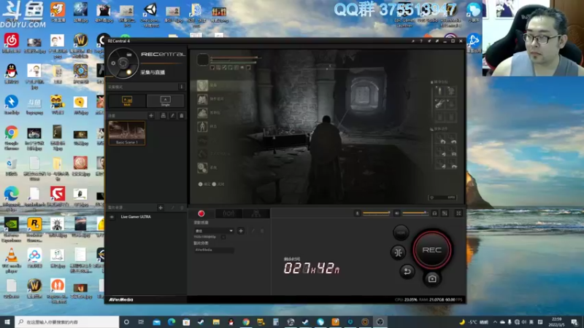This screenshot has width=584, height=328.
Task: Switch to the Stream broadcast tab
Action: tap(228, 214)
